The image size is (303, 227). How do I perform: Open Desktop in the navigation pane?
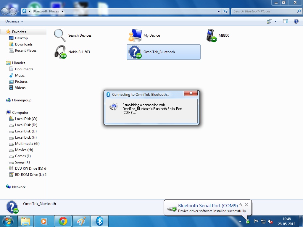[x=21, y=38]
